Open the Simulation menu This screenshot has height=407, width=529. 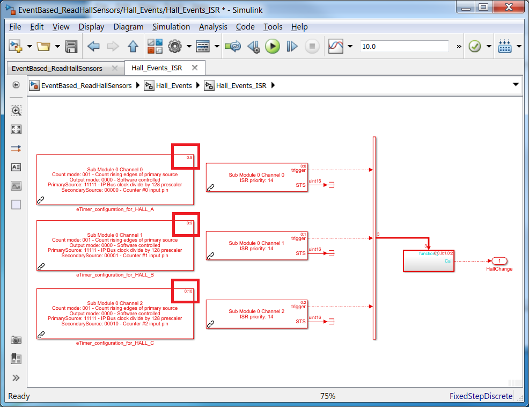coord(171,27)
